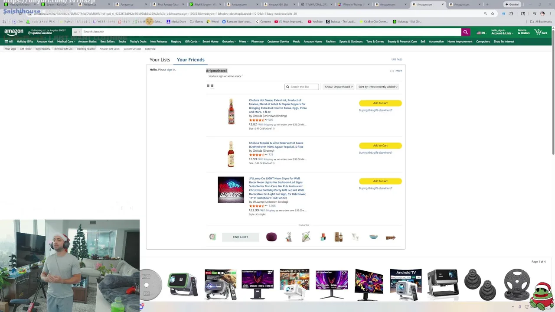Open the Cholula Tequila & Lime bottle image
Image resolution: width=555 pixels, height=312 pixels.
231,154
